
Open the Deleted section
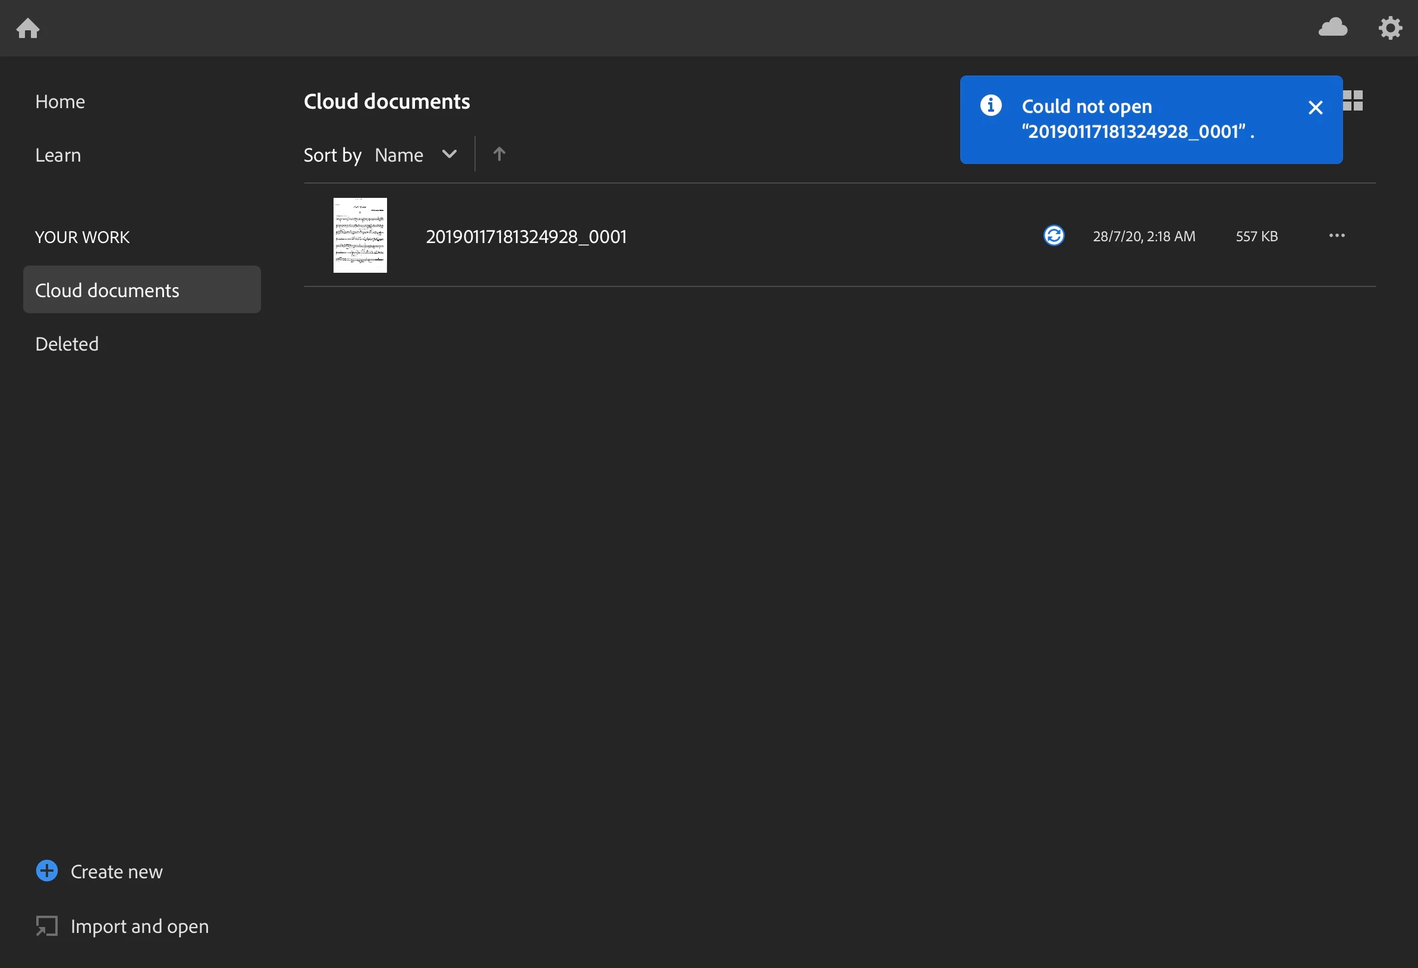(67, 344)
